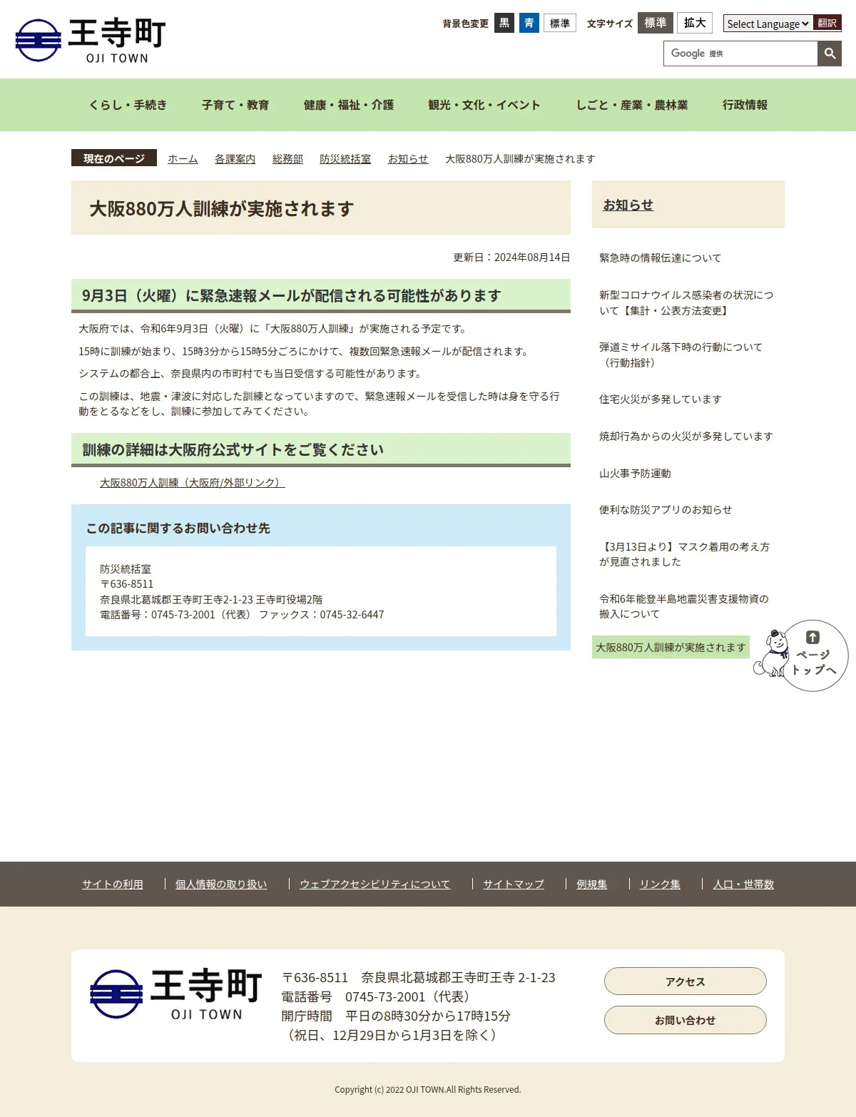Open the 観光・文化・イベント menu
This screenshot has height=1117, width=856.
pos(484,105)
